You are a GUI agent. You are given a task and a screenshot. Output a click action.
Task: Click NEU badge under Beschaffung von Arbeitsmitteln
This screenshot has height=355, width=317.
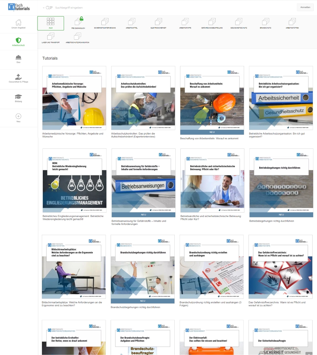point(212,132)
